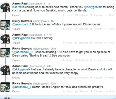Click the reply input field at the bottom
The height and width of the screenshot is (99, 116).
pyautogui.click(x=63, y=98)
